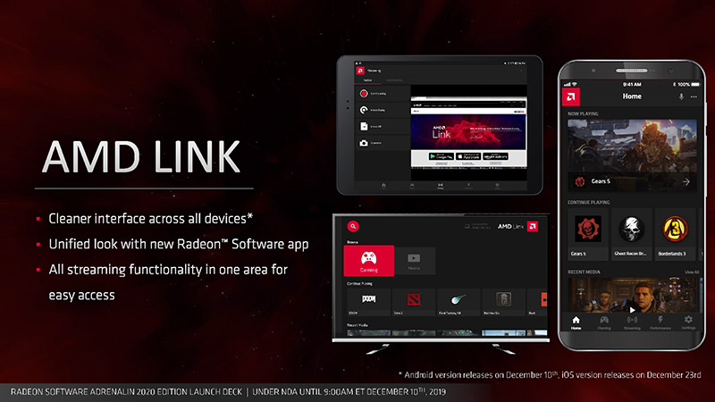The image size is (715, 402).
Task: Open the Ghost Recon Breakpoint tile
Action: pos(631,234)
